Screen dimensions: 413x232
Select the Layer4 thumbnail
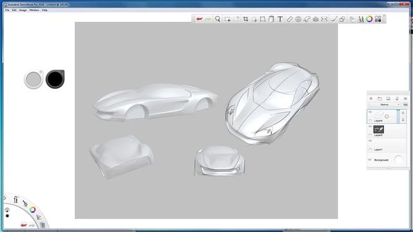(x=379, y=115)
